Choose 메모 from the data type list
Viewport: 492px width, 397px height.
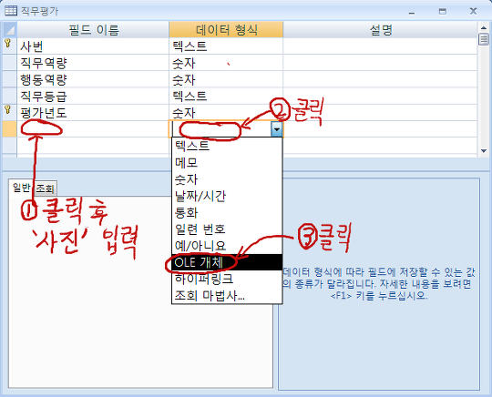[227, 162]
